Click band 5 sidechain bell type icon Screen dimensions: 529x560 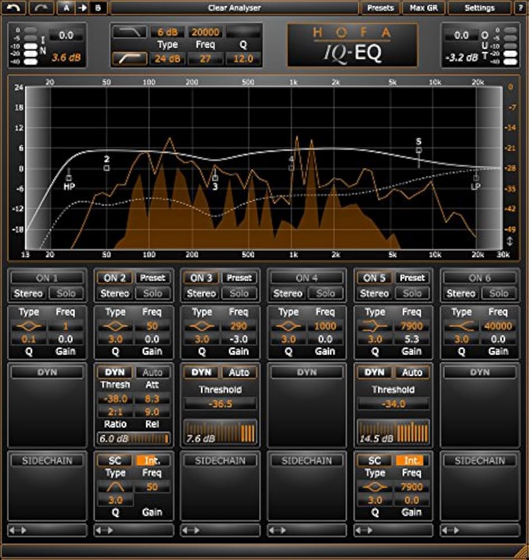click(x=374, y=487)
